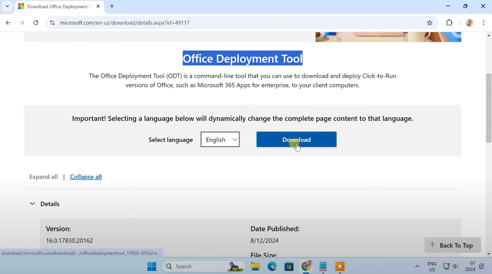Launch Microsoft Edge from the taskbar
This screenshot has width=492, height=274.
tap(272, 266)
